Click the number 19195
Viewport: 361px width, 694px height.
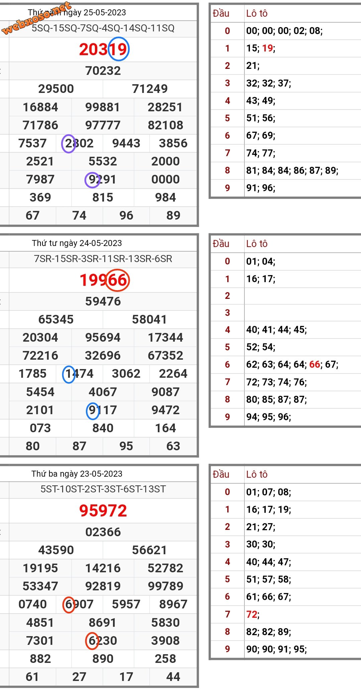(40, 568)
